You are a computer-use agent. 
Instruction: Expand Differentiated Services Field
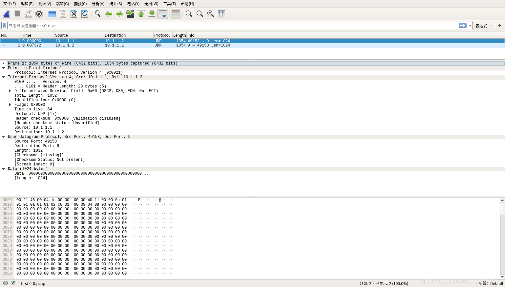pos(10,91)
